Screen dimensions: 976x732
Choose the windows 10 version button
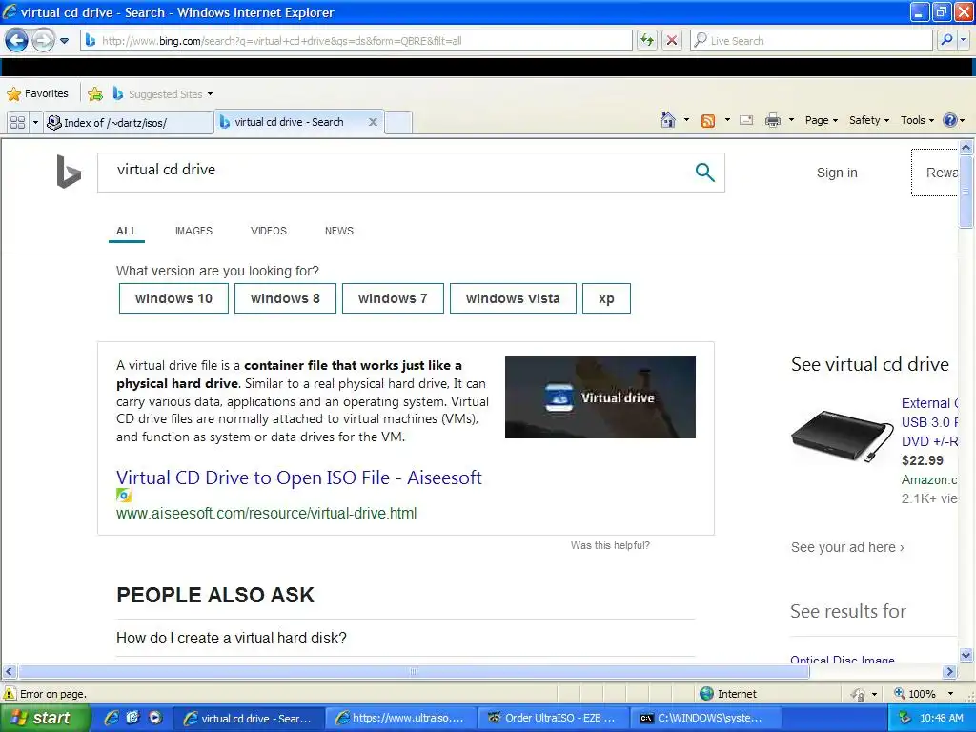coord(173,298)
